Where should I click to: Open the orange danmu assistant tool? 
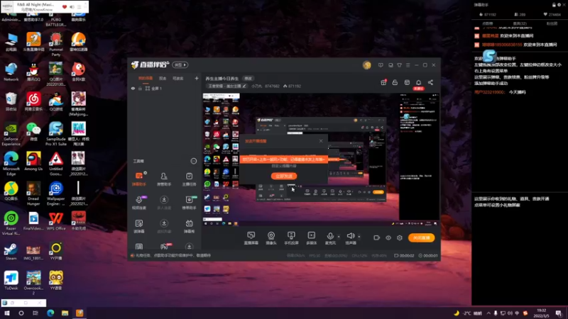pos(139,179)
